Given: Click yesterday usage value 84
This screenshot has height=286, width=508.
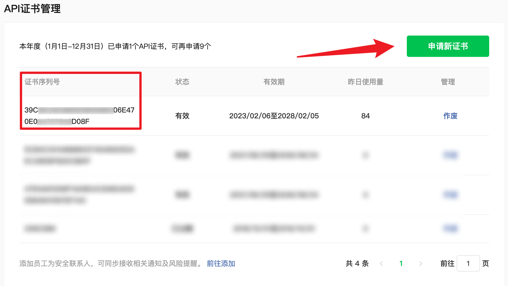Looking at the screenshot, I should coord(365,116).
